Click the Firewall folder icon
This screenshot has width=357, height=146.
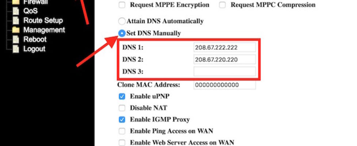point(16,2)
